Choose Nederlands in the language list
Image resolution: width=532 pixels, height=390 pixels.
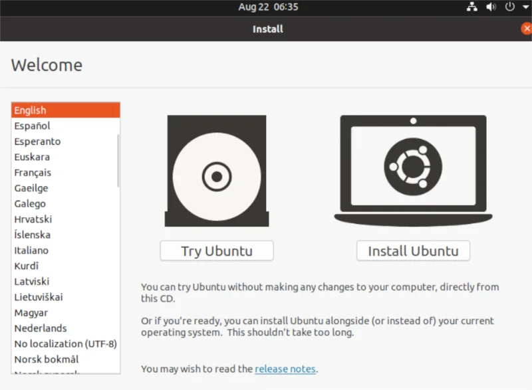tap(65, 328)
